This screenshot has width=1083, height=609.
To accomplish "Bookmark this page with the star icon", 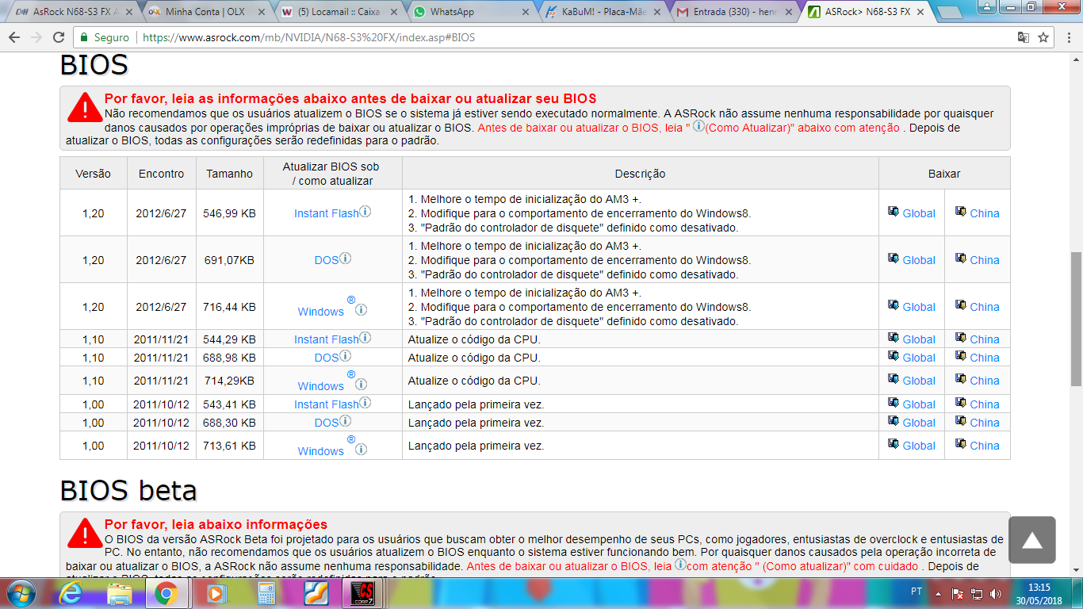I will (1043, 37).
